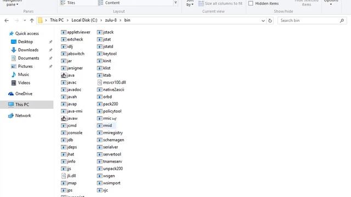The width and height of the screenshot is (351, 197).
Task: Select the file named schemagen
Action: (111, 140)
